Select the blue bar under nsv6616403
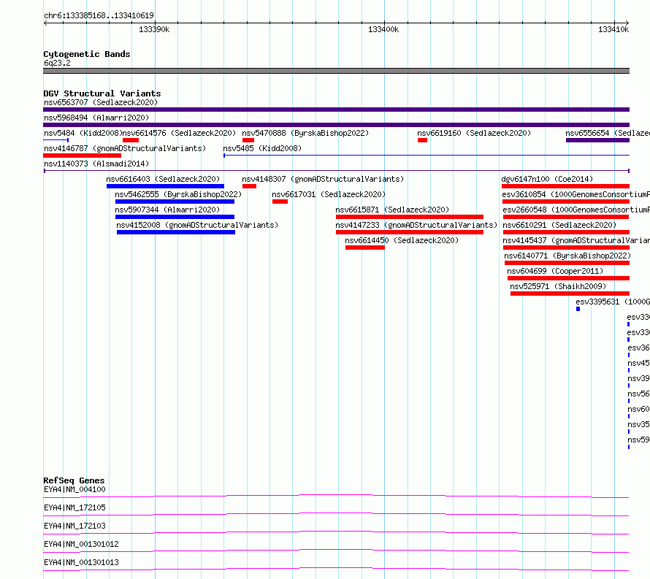The image size is (650, 579). point(165,186)
